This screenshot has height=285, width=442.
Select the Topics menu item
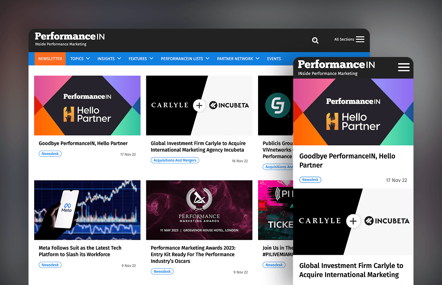pyautogui.click(x=77, y=58)
